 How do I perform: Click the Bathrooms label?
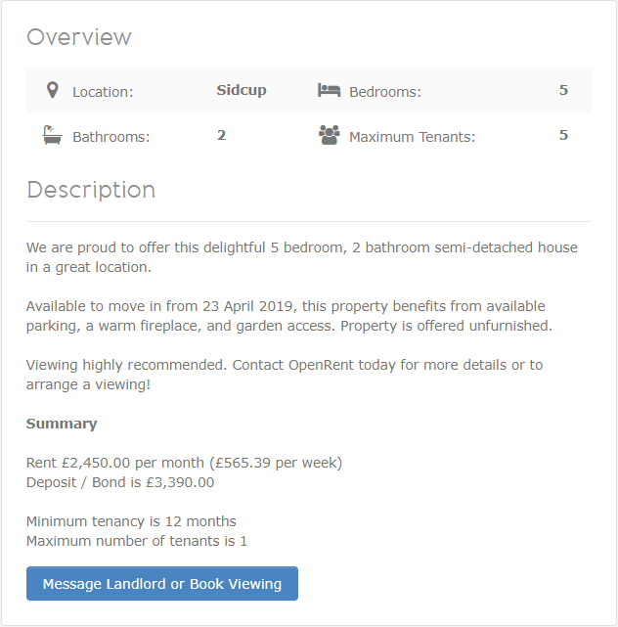tap(111, 137)
